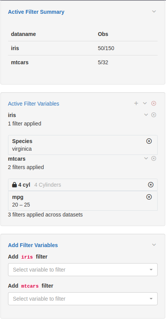Collapse the Active Filter Variables panel chevron

click(145, 103)
